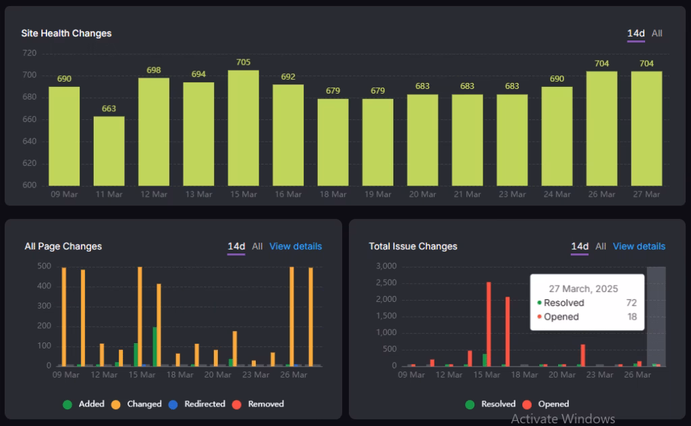
Task: Click the Removed legend red dot
Action: coord(237,404)
